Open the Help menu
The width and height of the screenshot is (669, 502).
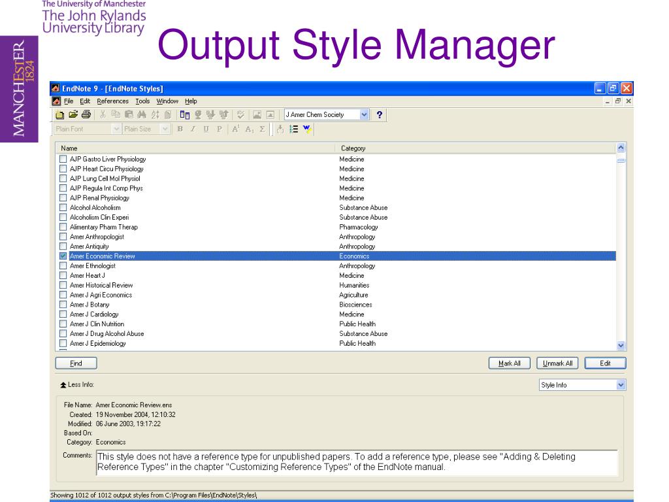point(191,101)
